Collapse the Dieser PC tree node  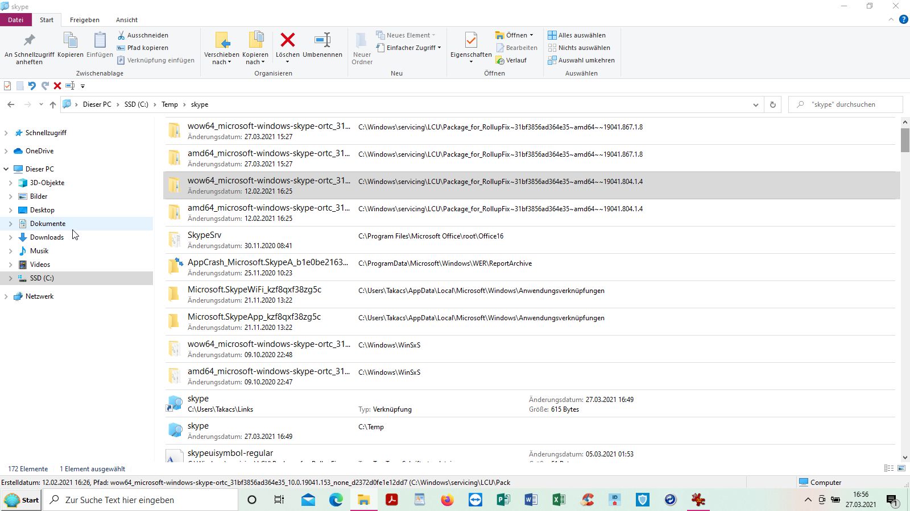[x=6, y=169]
